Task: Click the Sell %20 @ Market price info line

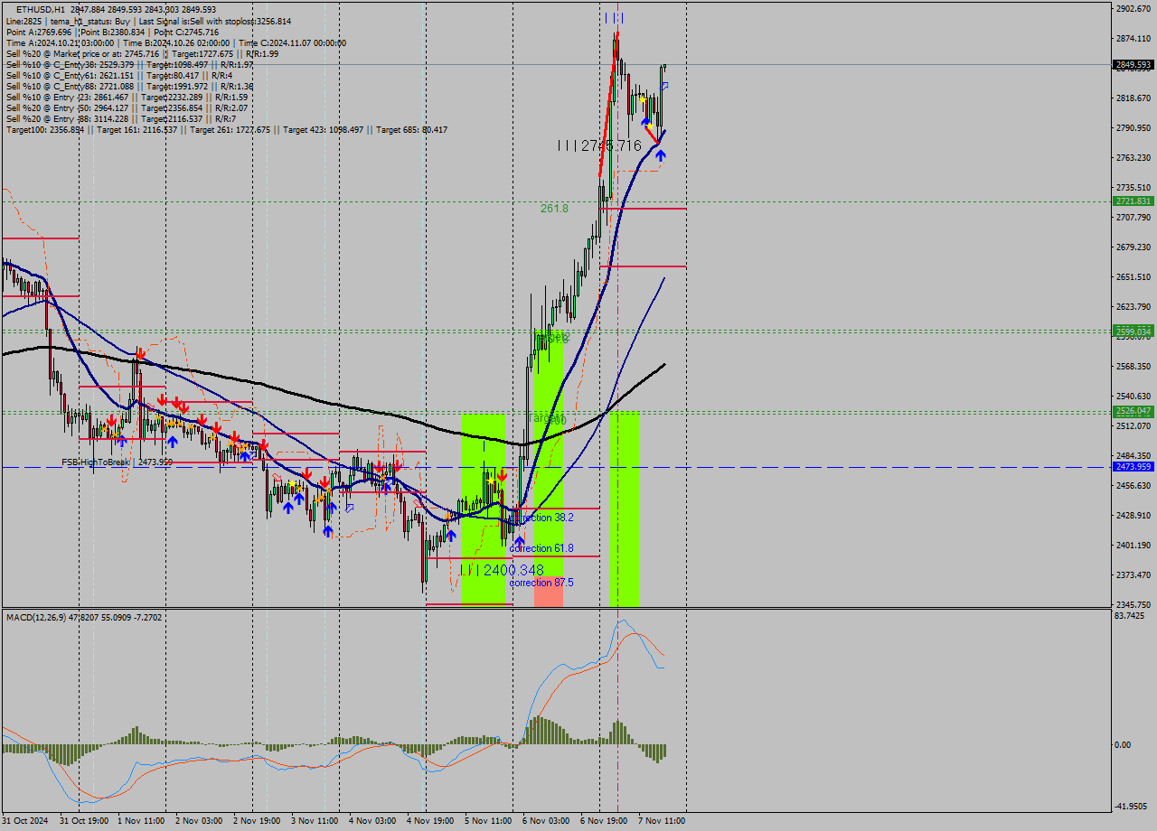Action: (142, 53)
